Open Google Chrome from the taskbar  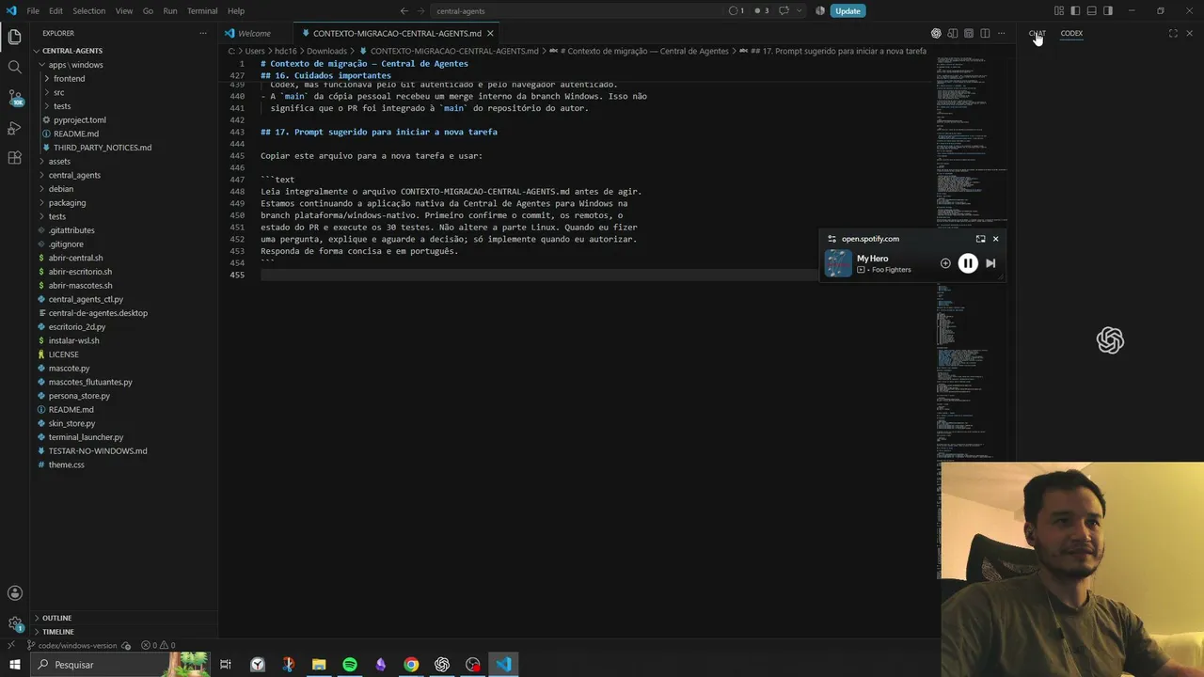tap(411, 664)
